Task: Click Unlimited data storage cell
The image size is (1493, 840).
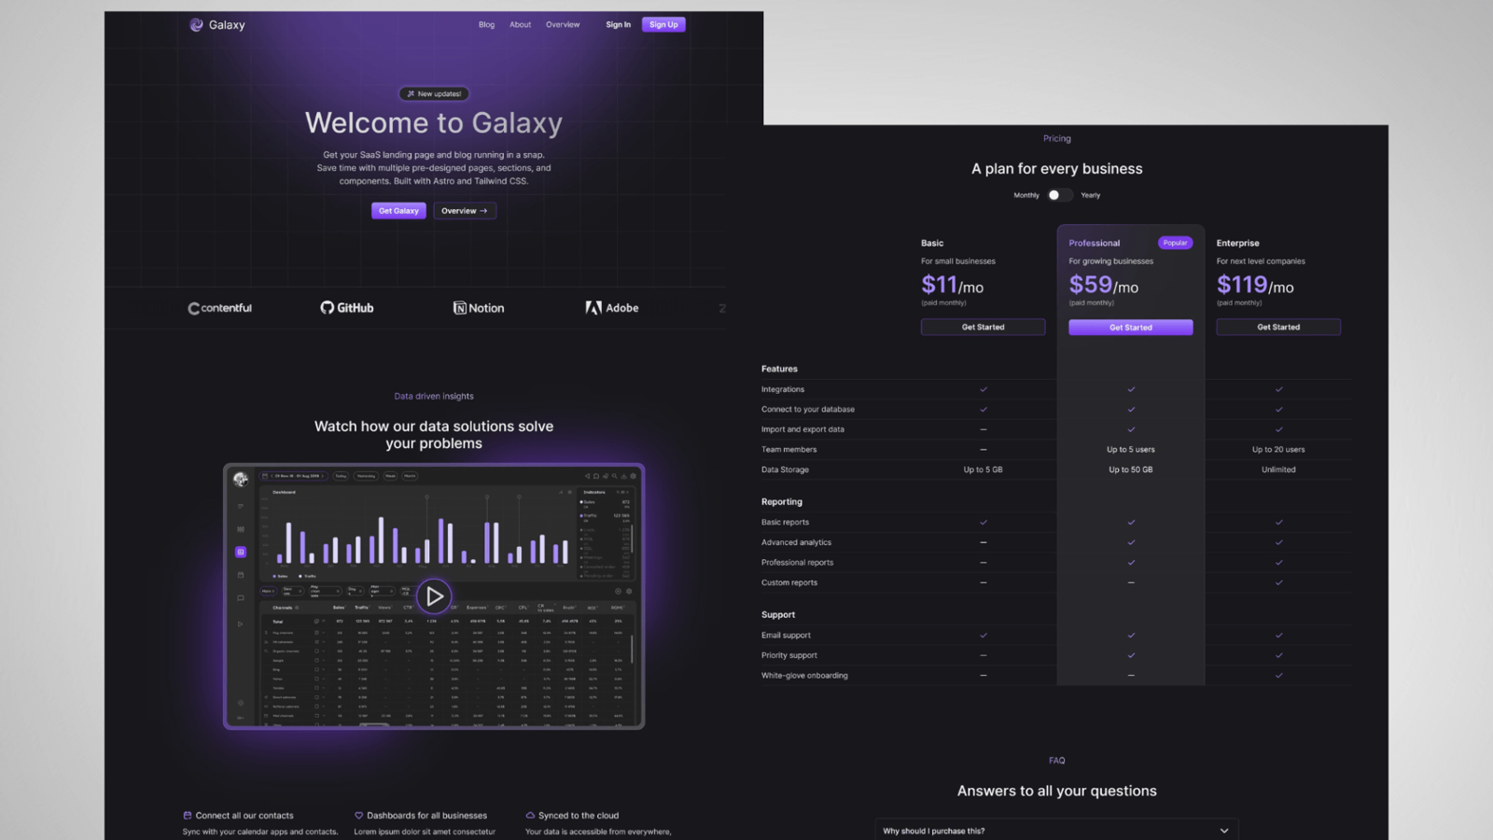Action: point(1278,469)
